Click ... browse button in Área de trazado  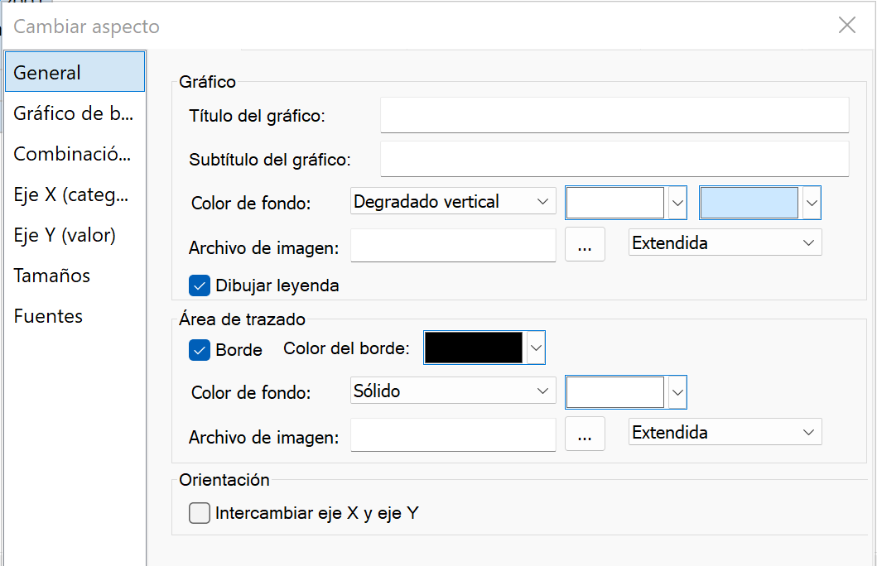(585, 434)
